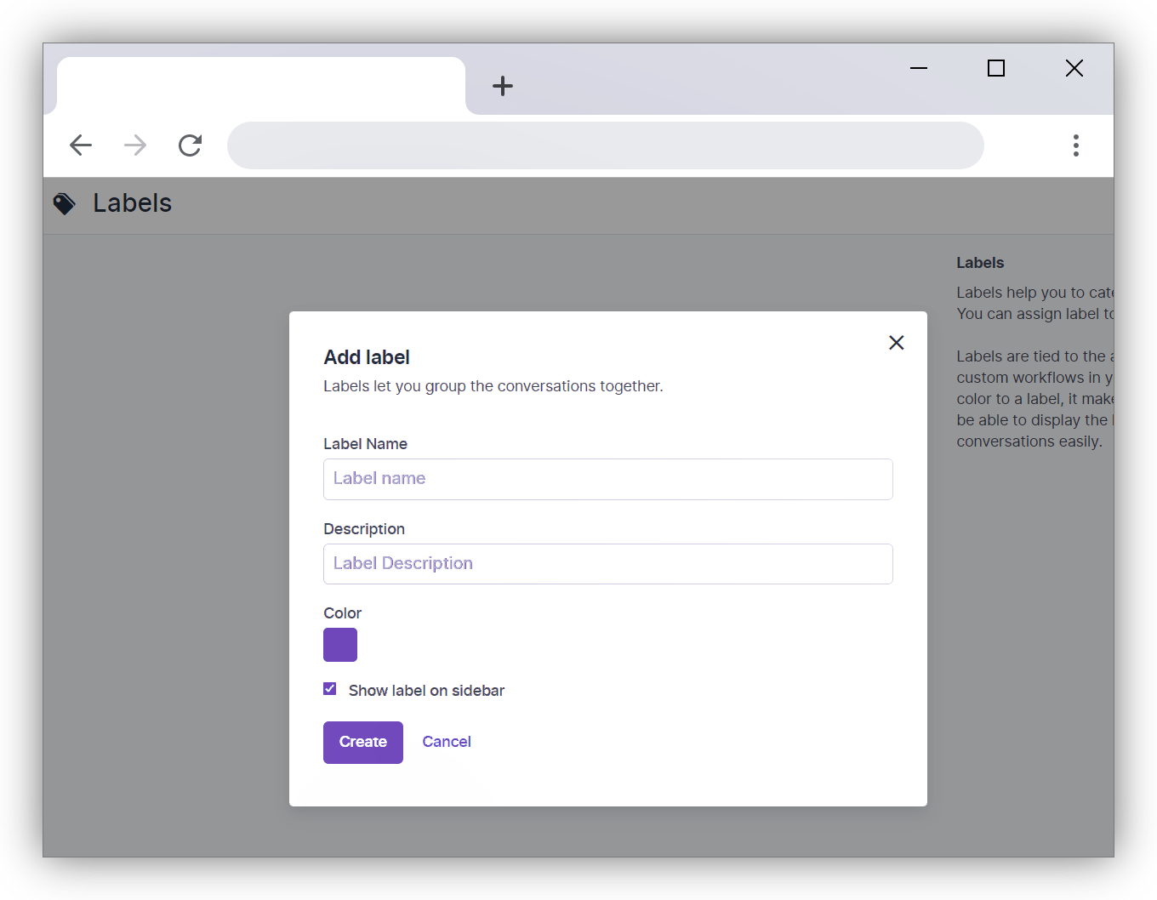Focus the Label Name input field
1157x900 pixels.
(607, 479)
